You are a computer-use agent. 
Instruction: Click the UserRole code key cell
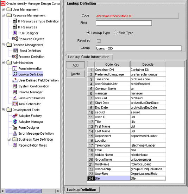[112, 174]
